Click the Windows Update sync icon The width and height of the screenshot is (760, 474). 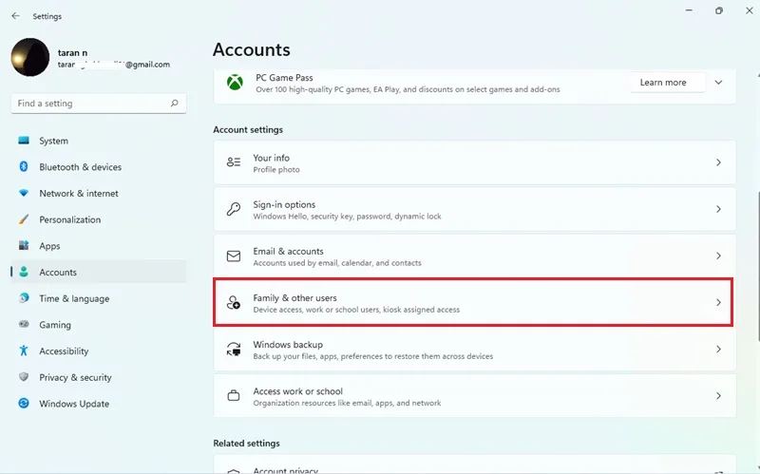23,403
